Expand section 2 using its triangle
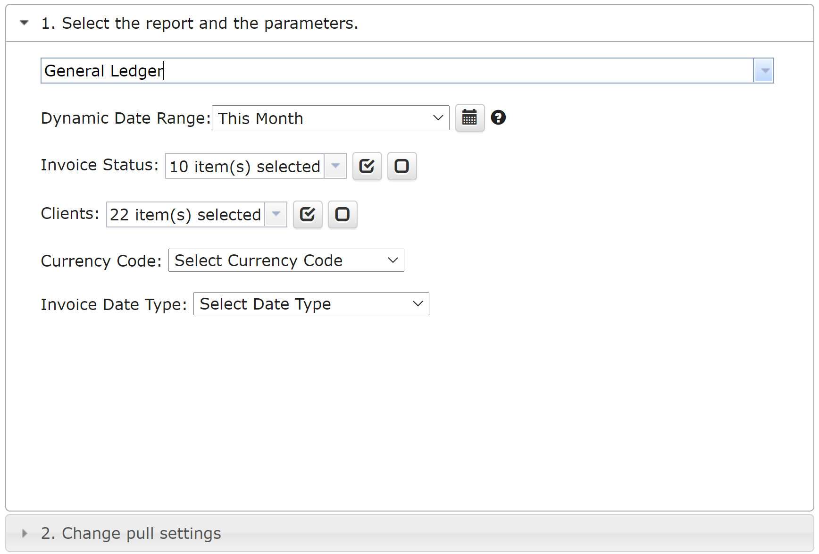 [x=25, y=533]
